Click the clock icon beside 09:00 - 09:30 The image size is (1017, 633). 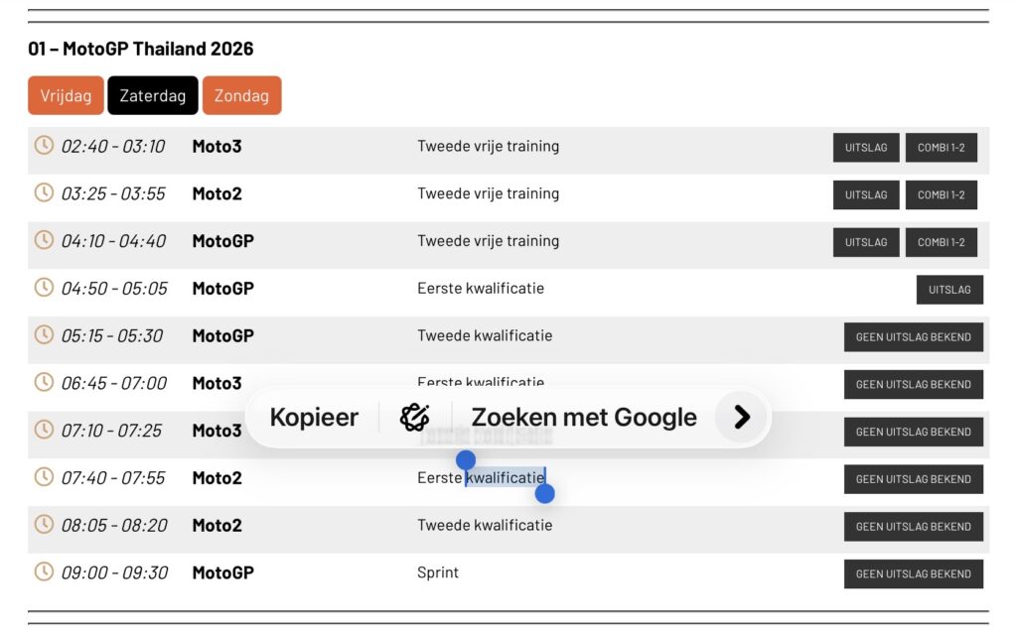click(44, 571)
